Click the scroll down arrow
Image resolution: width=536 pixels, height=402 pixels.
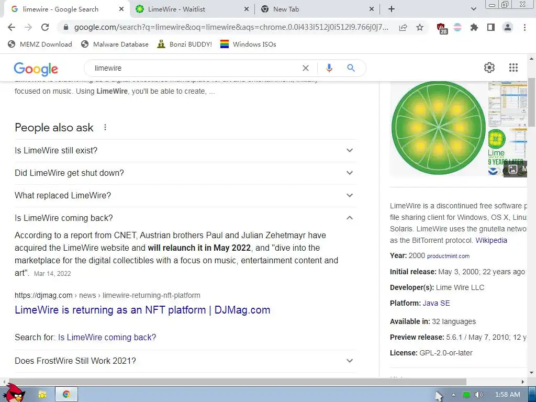pyautogui.click(x=531, y=372)
